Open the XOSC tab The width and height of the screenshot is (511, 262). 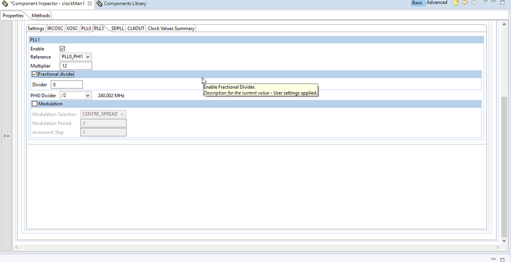72,28
